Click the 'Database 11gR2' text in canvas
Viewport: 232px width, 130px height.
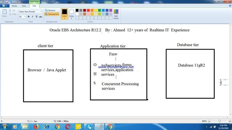pyautogui.click(x=191, y=65)
